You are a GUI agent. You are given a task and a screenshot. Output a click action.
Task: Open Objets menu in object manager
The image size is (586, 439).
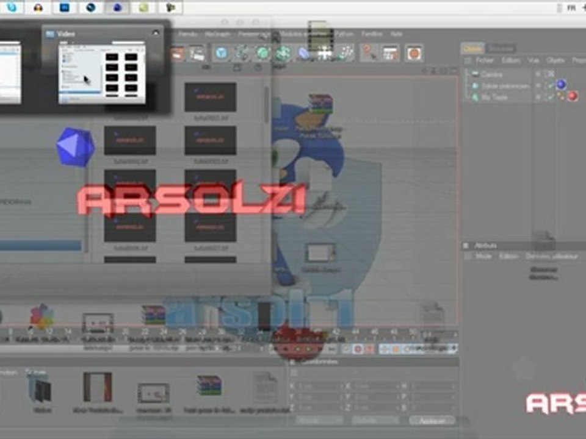pos(555,60)
